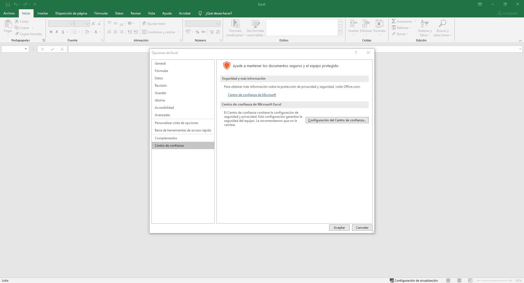This screenshot has width=524, height=283.
Task: Click the increase indent icon
Action: point(136,32)
